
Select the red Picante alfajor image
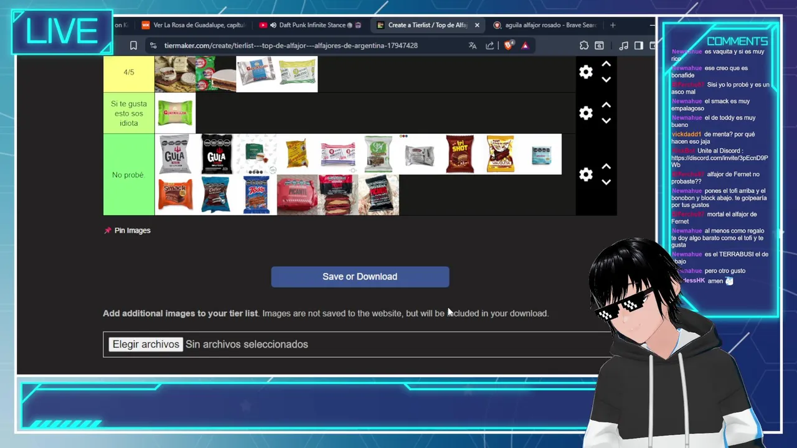pyautogui.click(x=297, y=195)
